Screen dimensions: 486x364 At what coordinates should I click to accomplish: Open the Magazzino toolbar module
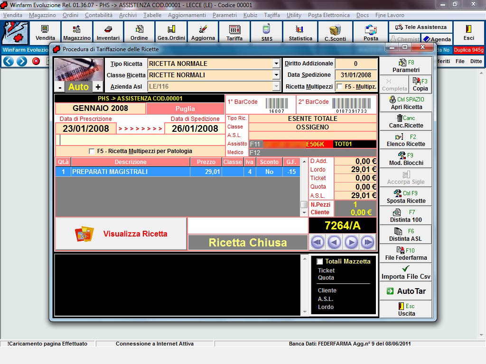pos(76,33)
